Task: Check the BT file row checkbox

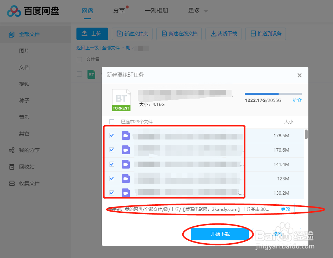Action: (x=79, y=74)
